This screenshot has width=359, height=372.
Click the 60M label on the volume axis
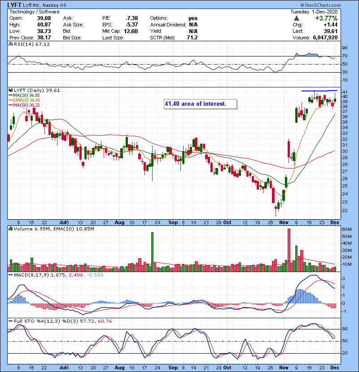346,229
